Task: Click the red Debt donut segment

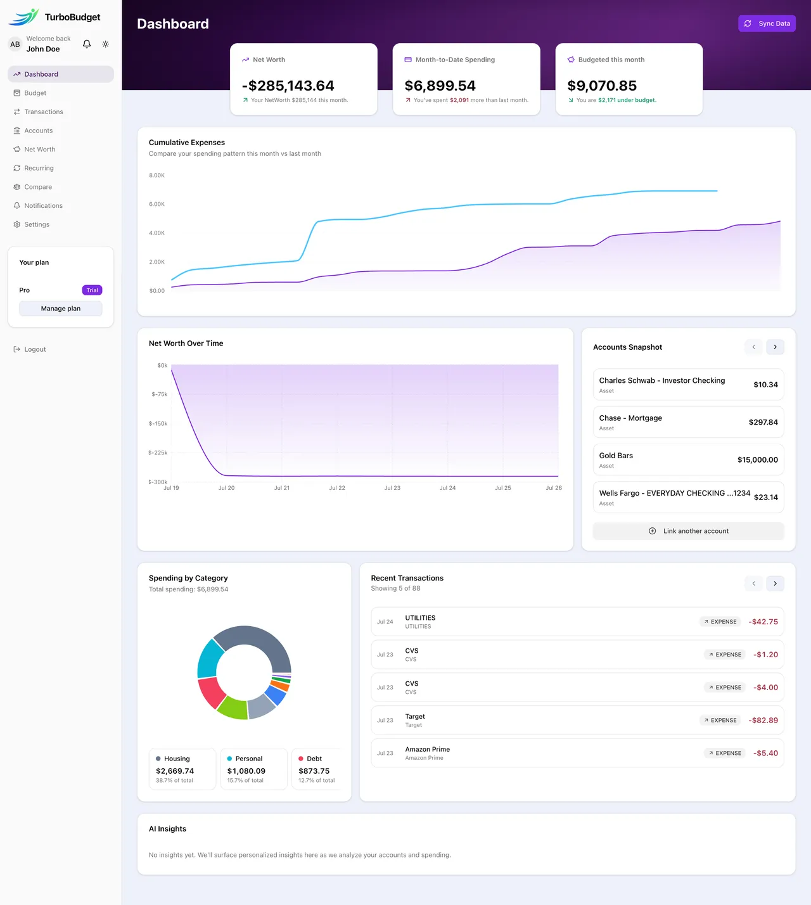Action: 211,693
